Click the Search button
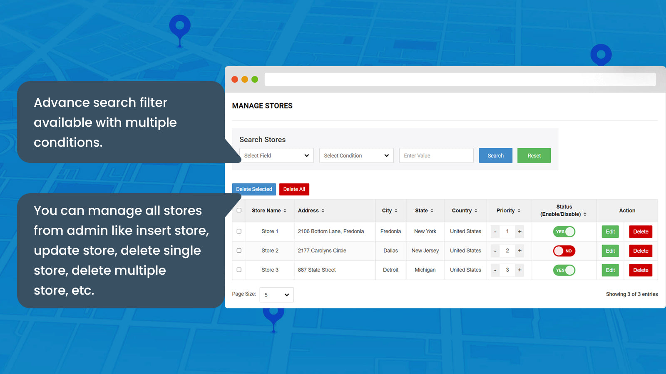 495,155
